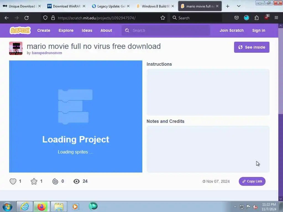The image size is (283, 212).
Task: Click the views eye icon
Action: click(77, 181)
